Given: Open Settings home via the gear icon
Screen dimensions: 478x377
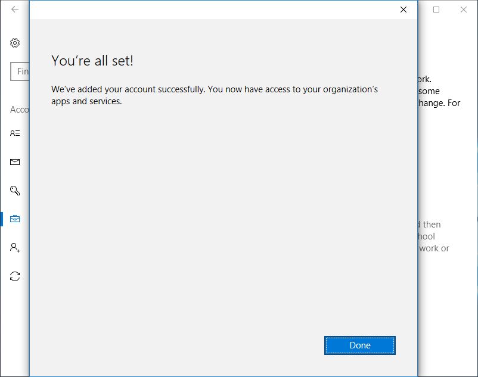Looking at the screenshot, I should point(15,43).
